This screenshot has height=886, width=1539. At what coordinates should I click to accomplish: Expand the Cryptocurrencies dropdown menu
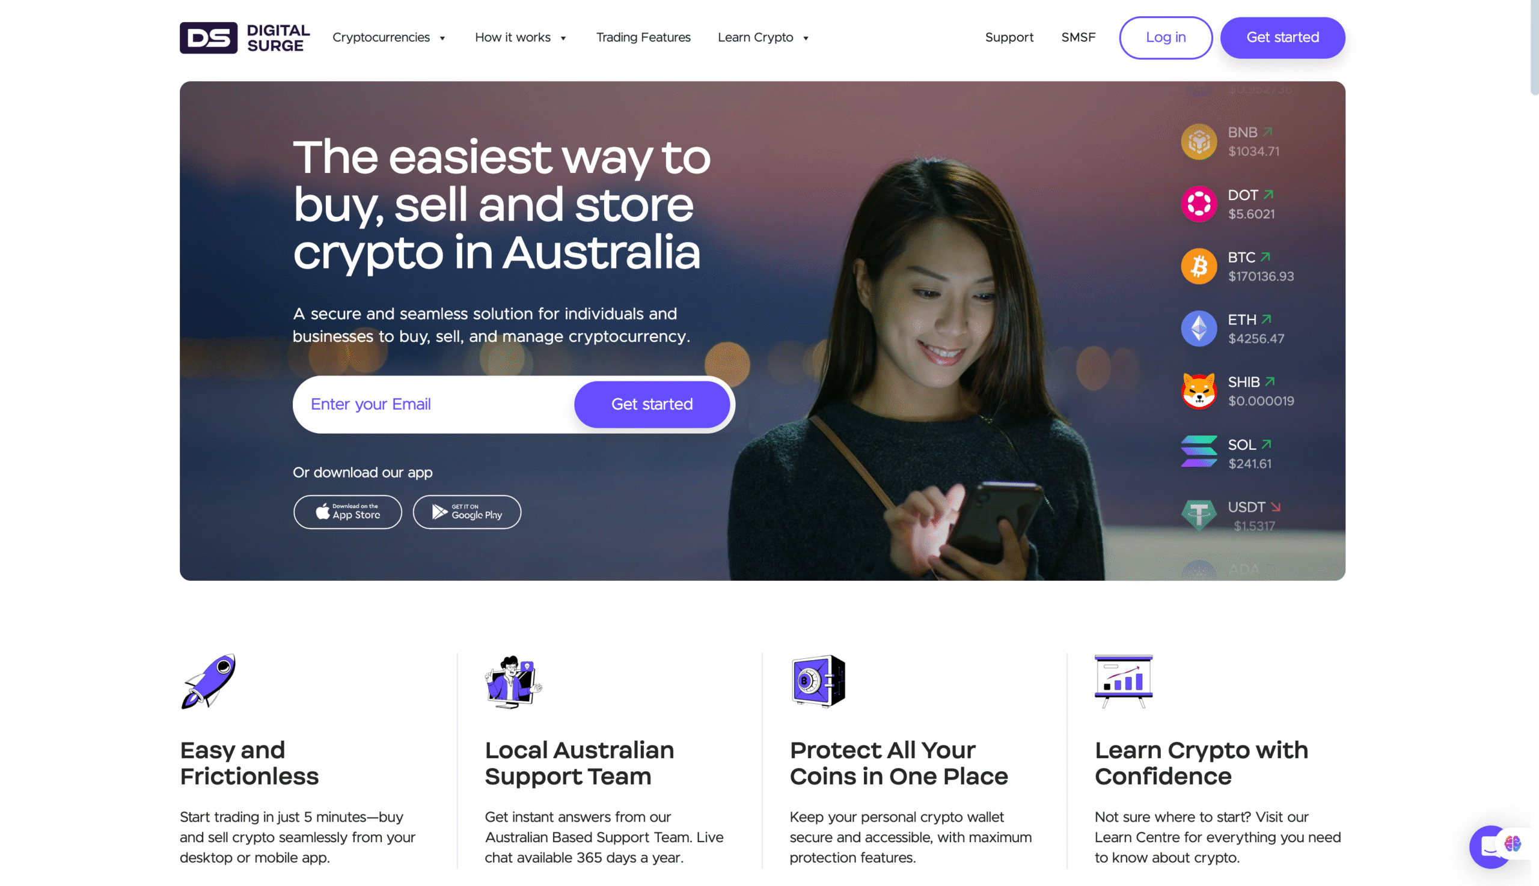pos(388,38)
